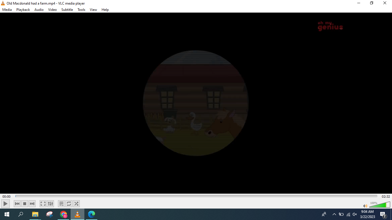Toggle loop repeat mode
Image resolution: width=392 pixels, height=220 pixels.
click(x=69, y=204)
